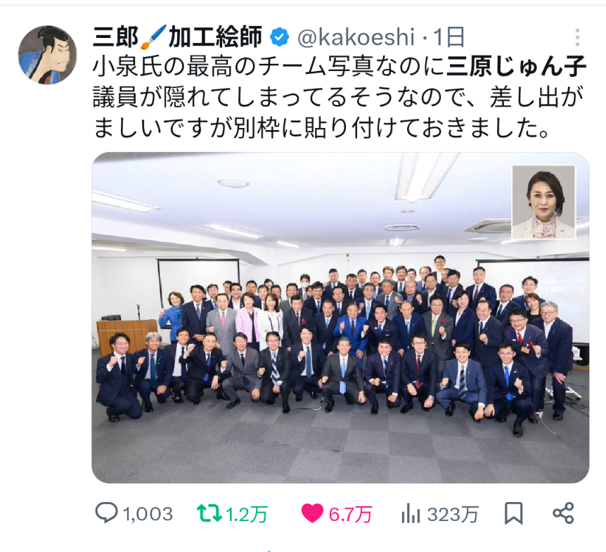Open the ukiyo-e profile avatar

click(x=48, y=55)
